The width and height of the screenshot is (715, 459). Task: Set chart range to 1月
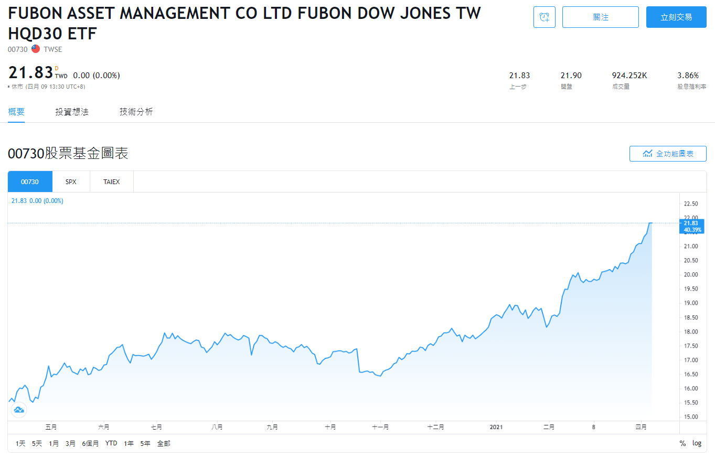(x=54, y=443)
